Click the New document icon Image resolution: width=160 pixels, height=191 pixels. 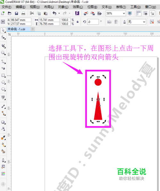(3, 13)
